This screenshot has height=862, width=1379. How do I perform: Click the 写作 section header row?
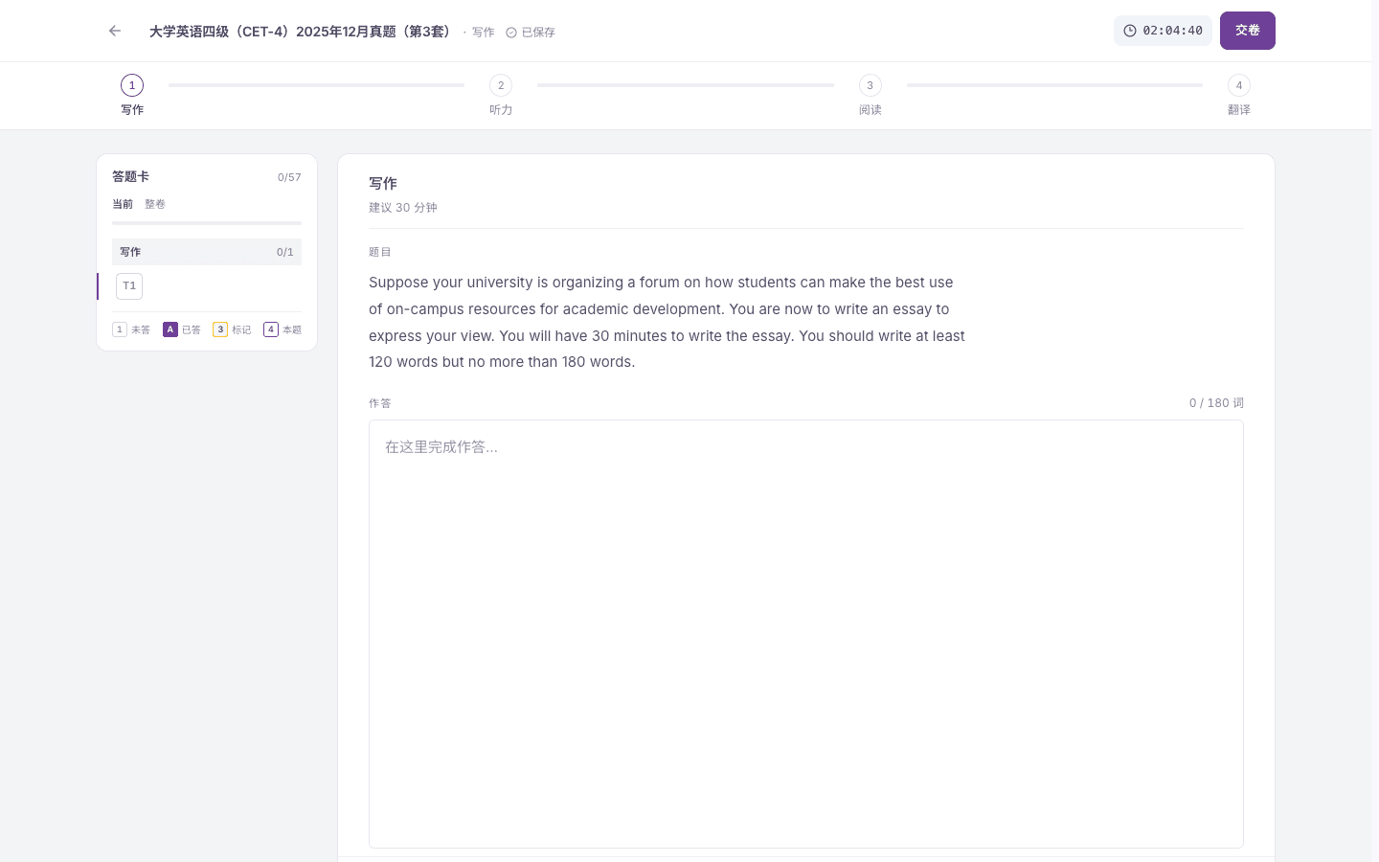[207, 252]
